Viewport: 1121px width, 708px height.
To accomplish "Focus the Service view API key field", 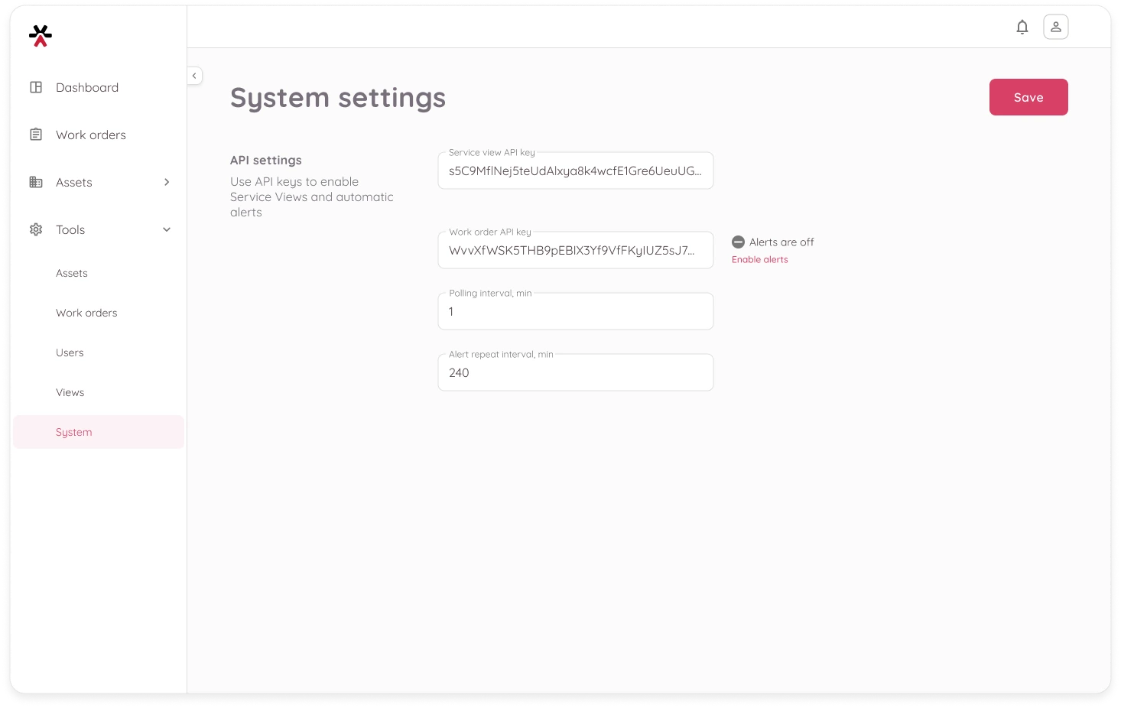I will [x=575, y=171].
